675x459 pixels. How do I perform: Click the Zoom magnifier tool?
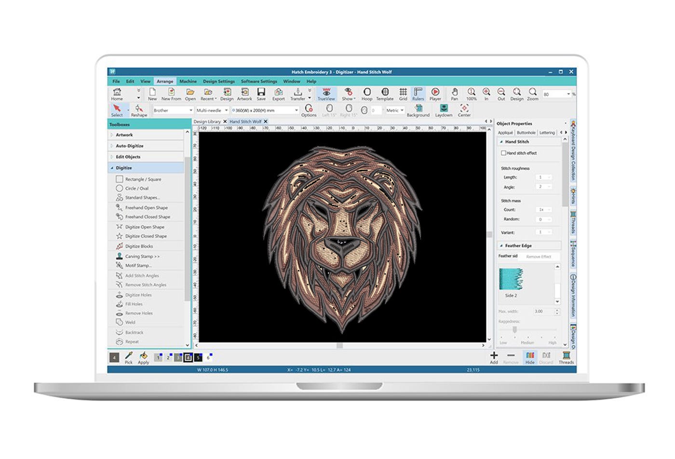(533, 94)
